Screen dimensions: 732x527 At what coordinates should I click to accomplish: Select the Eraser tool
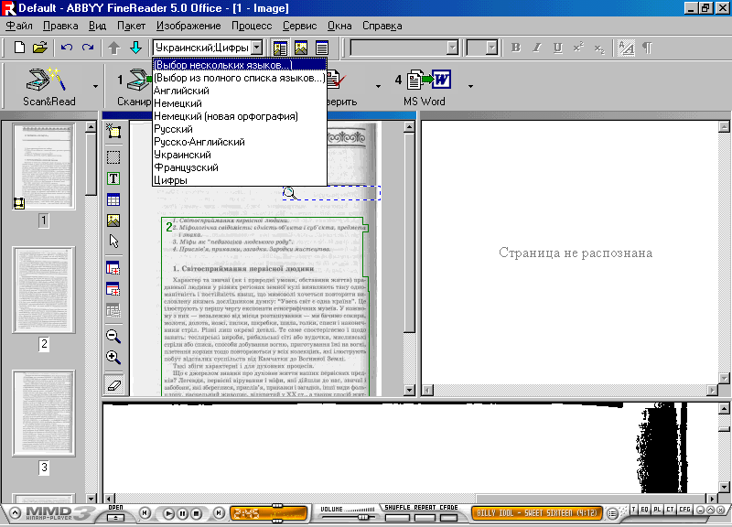point(113,384)
